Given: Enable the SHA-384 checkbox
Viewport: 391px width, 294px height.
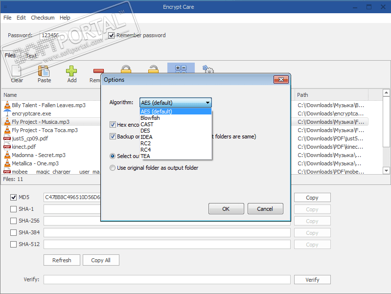Looking at the screenshot, I should [14, 232].
